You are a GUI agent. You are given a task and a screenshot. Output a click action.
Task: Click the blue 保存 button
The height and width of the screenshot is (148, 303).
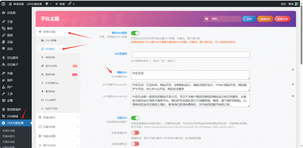tap(249, 19)
